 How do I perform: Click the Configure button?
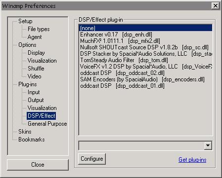pos(92,159)
